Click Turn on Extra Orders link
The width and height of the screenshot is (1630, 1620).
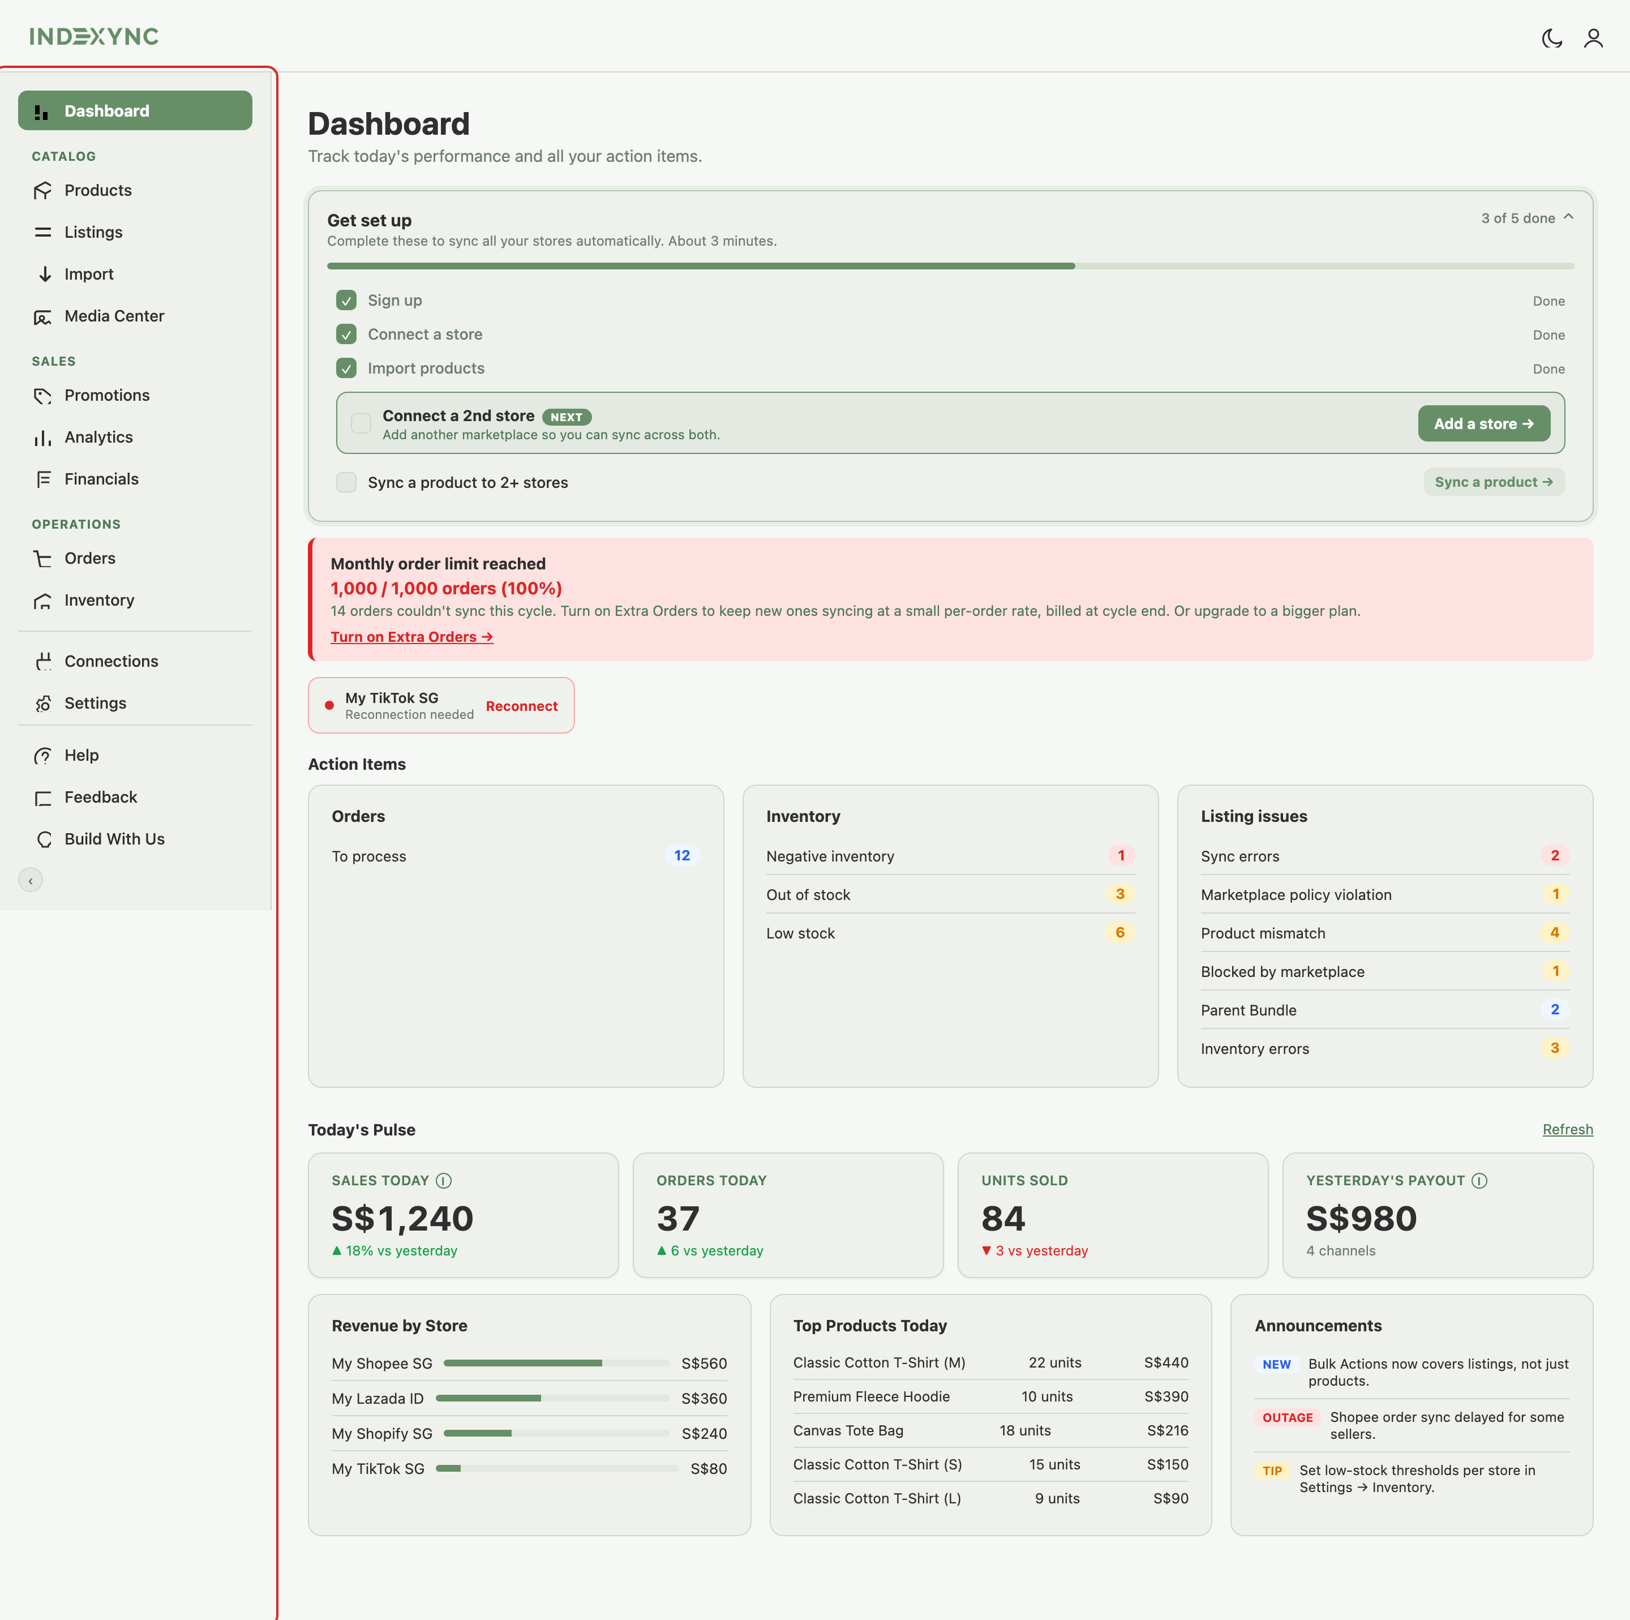(411, 637)
